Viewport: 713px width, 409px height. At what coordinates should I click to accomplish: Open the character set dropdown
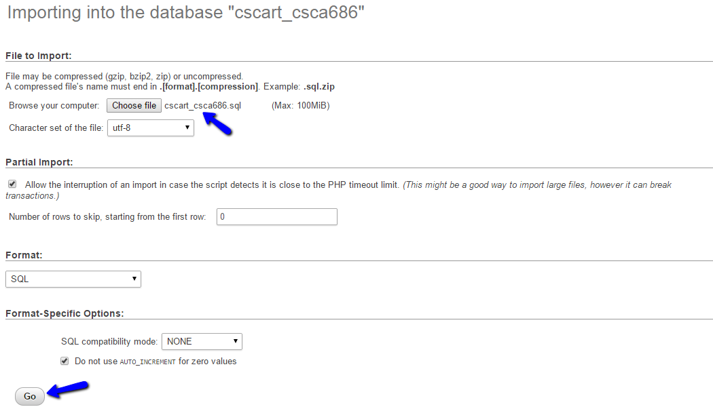point(150,128)
